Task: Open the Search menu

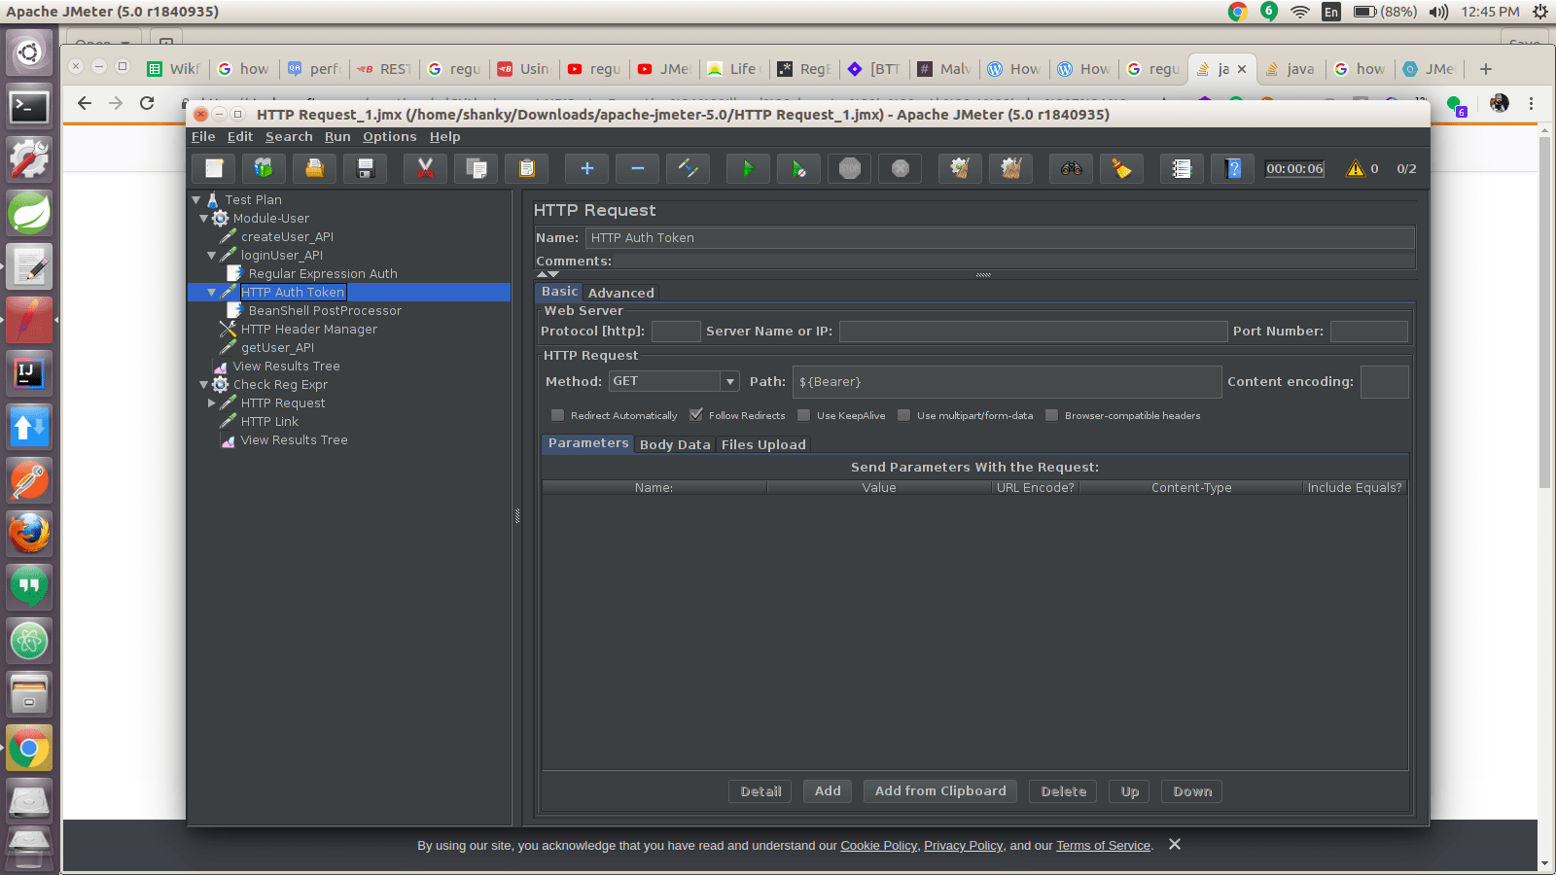Action: tap(289, 137)
